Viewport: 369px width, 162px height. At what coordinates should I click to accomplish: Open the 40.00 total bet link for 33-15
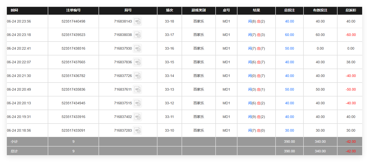point(290,62)
